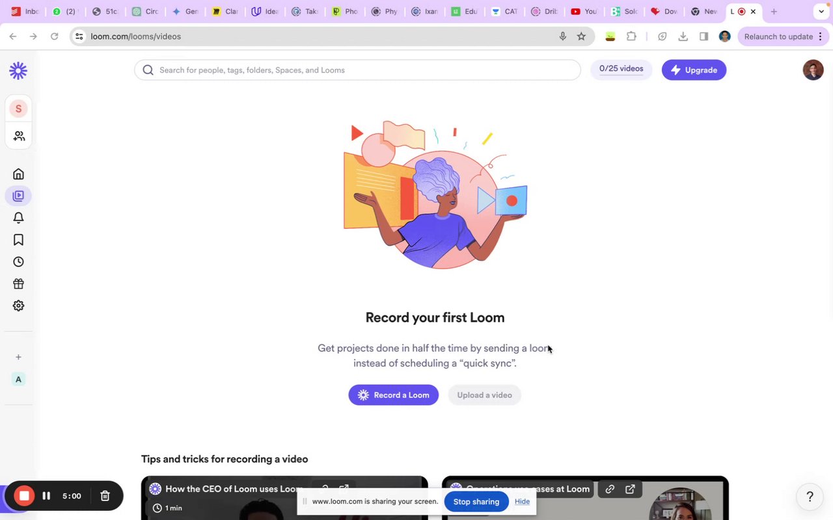Click the Loom logo in the sidebar
The height and width of the screenshot is (520, 833).
pyautogui.click(x=18, y=70)
